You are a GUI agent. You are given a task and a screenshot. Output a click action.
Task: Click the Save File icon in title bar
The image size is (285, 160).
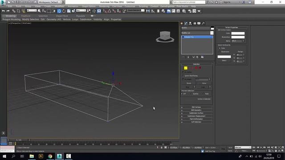point(18,2)
